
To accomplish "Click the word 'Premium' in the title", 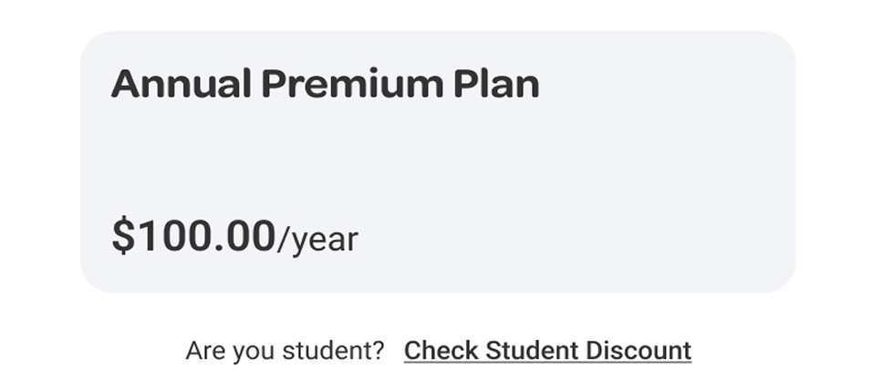I will pyautogui.click(x=353, y=84).
